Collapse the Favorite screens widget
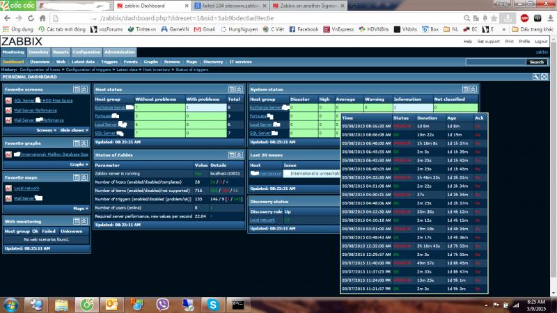Image resolution: width=557 pixels, height=313 pixels. (84, 90)
